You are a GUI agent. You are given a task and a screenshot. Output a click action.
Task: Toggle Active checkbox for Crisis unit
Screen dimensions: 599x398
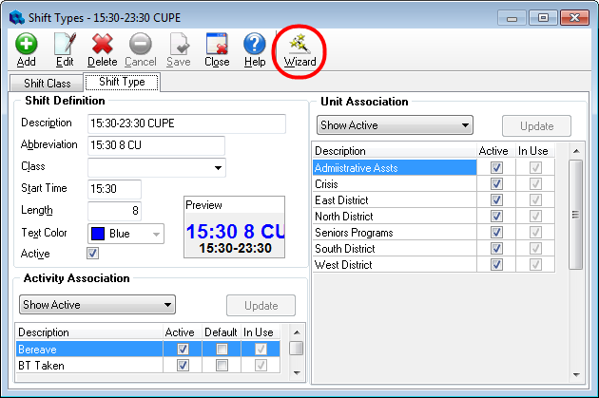[x=495, y=184]
